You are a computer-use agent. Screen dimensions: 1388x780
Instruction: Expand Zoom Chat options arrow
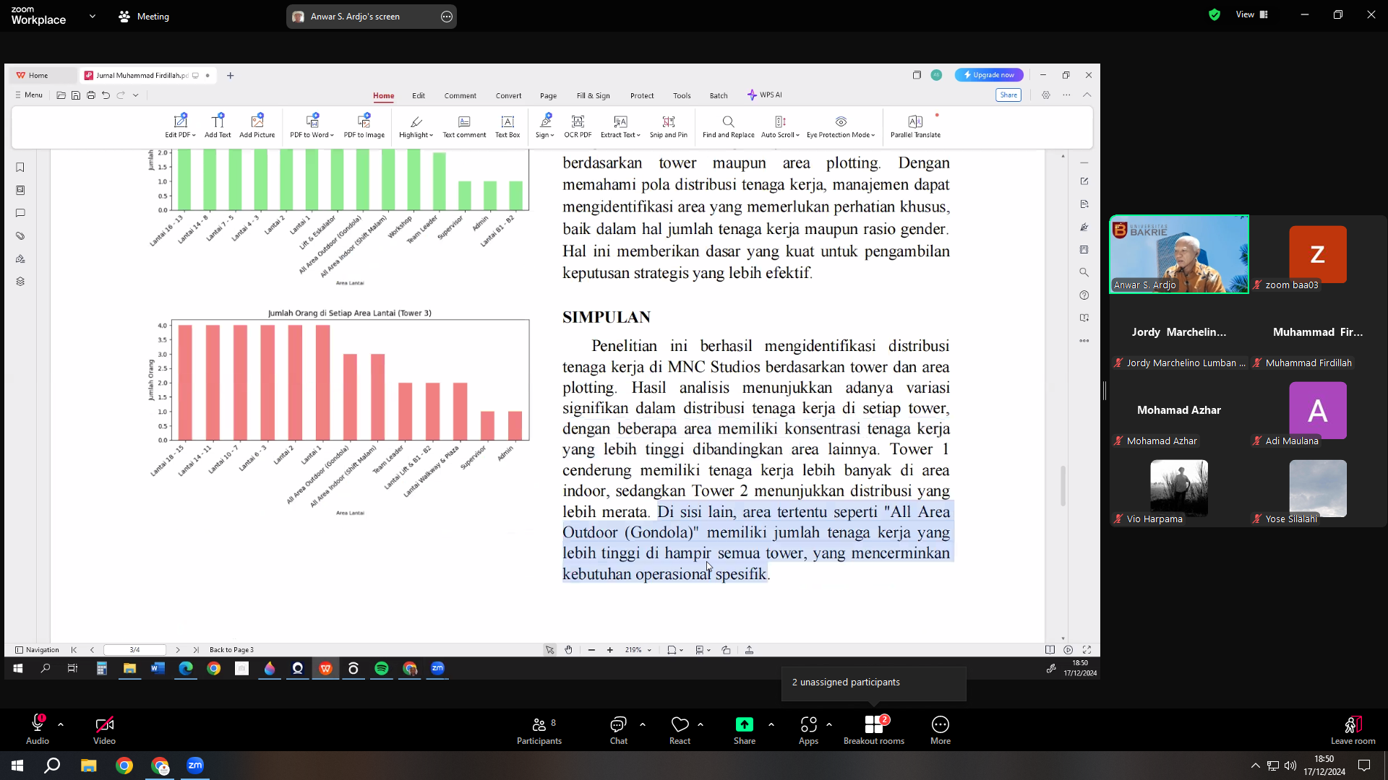point(643,724)
